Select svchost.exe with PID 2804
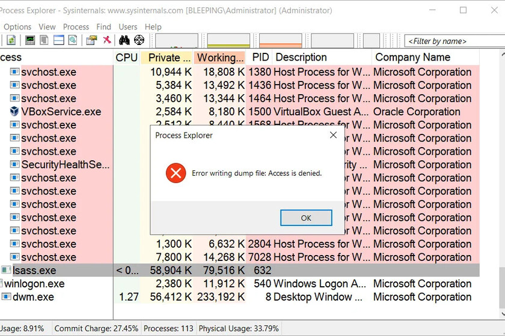Screen dimensions: 505x336 tap(240, 244)
